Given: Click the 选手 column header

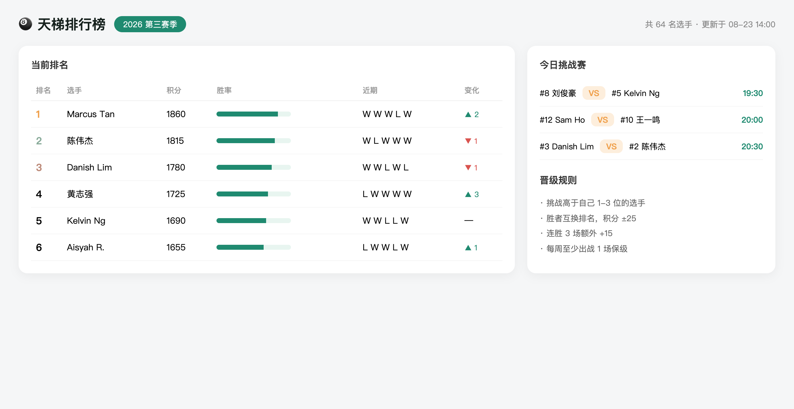Looking at the screenshot, I should coord(74,90).
